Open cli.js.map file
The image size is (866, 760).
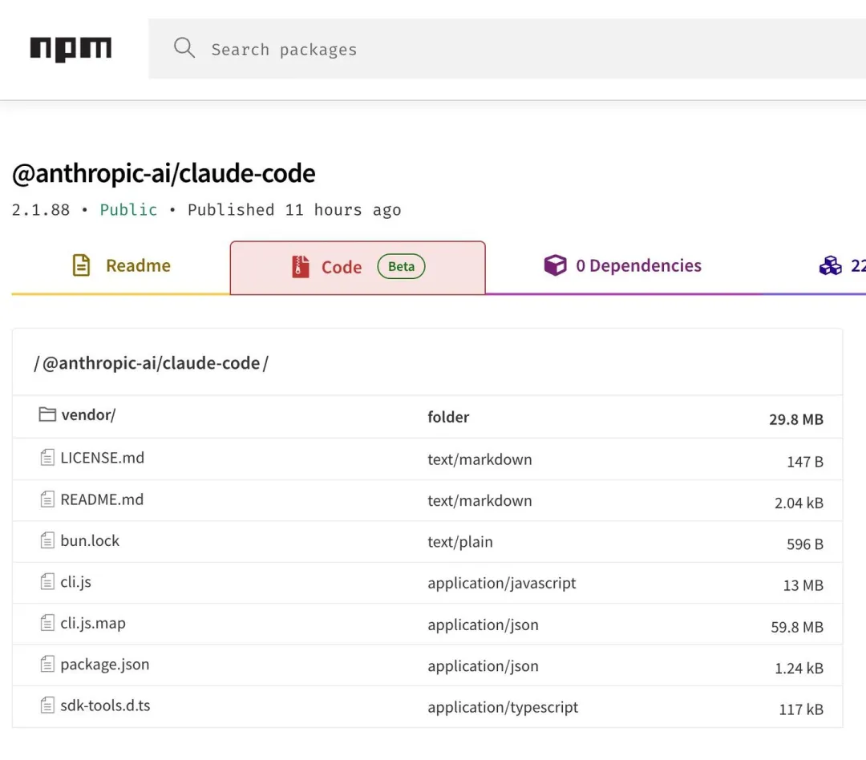tap(93, 624)
